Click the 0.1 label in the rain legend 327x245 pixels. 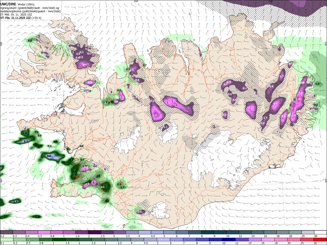(2, 243)
